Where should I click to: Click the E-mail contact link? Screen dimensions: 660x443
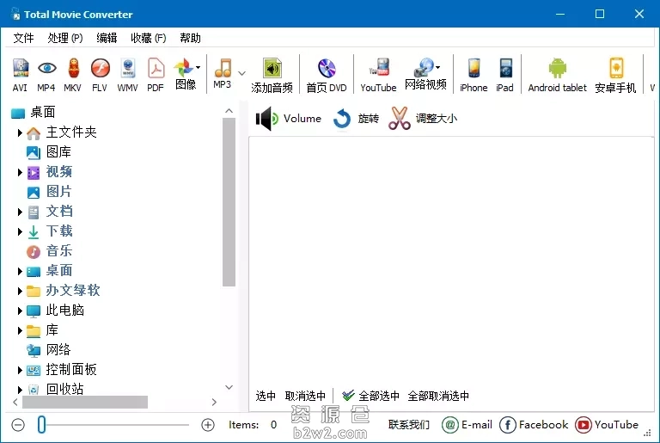click(x=467, y=425)
